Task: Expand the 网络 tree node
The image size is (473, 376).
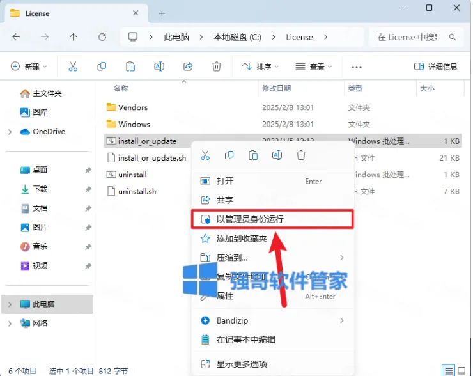Action: click(10, 324)
